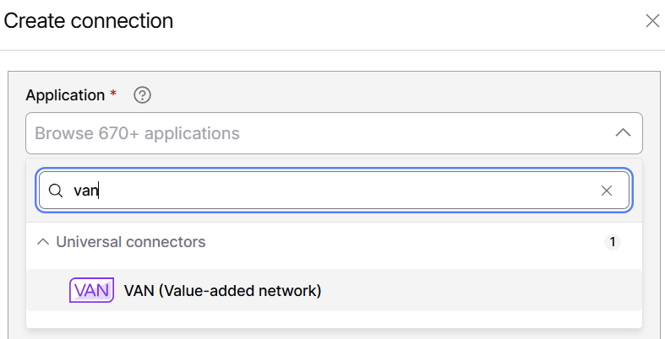The image size is (665, 339).
Task: Click the magnifier icon in search box
Action: click(56, 191)
